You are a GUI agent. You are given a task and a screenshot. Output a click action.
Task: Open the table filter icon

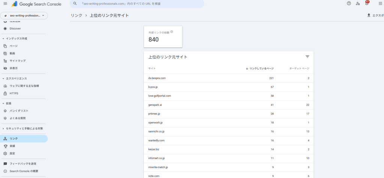point(307,57)
